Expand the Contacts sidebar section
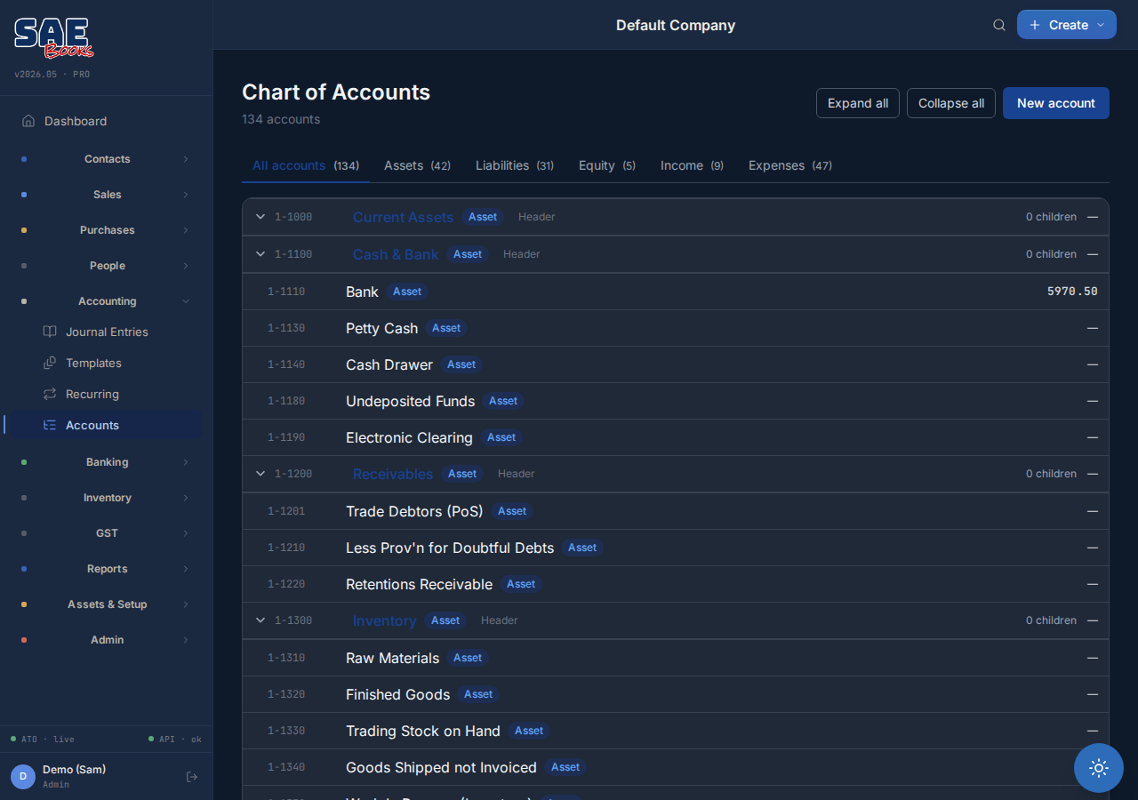Screen dimensions: 1138x800 pyautogui.click(x=107, y=159)
